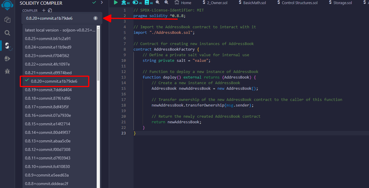Click the Solidity icon on Control Structures.sol tab
Viewport: 369px width, 188px height.
pyautogui.click(x=278, y=3)
